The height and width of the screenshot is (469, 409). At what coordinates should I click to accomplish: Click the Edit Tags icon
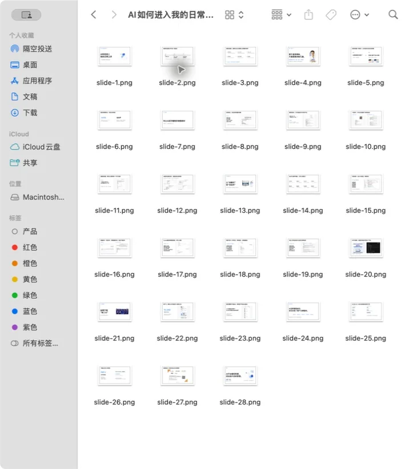[x=331, y=15]
